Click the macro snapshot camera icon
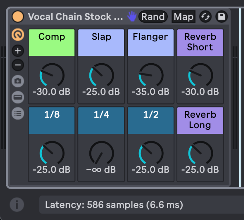244x220 pixels. [x=18, y=81]
